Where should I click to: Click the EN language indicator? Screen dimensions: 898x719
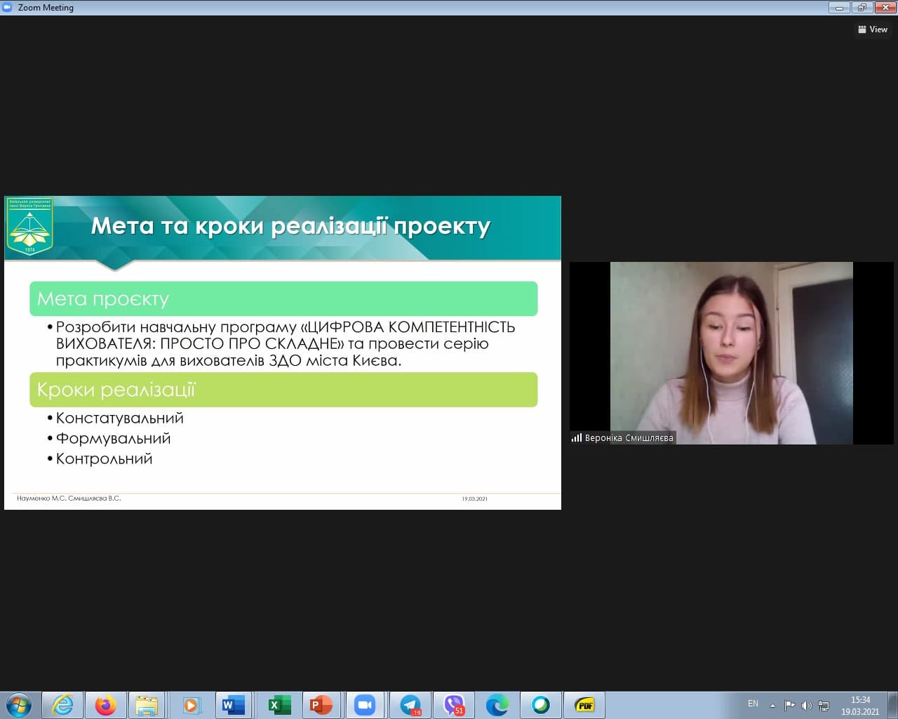[753, 704]
